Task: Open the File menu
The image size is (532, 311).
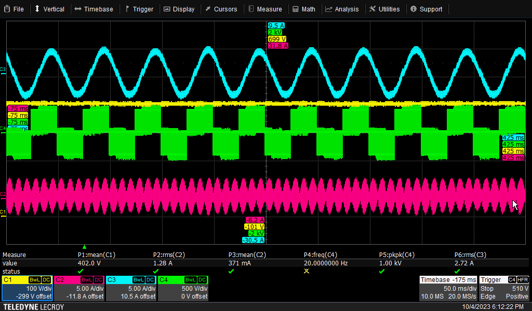Action: point(14,9)
